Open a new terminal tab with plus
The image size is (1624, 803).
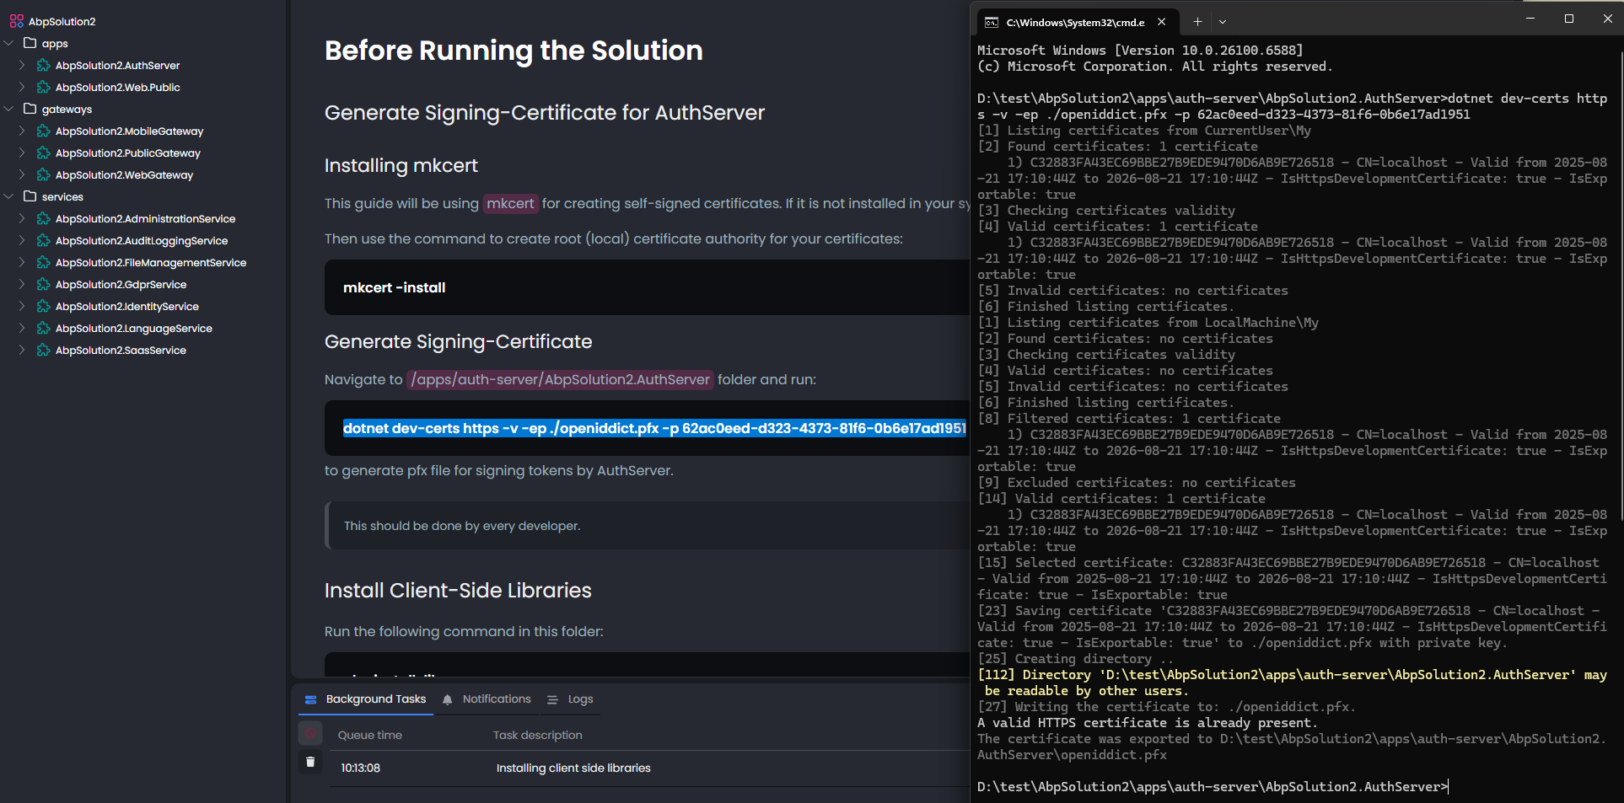coord(1197,22)
